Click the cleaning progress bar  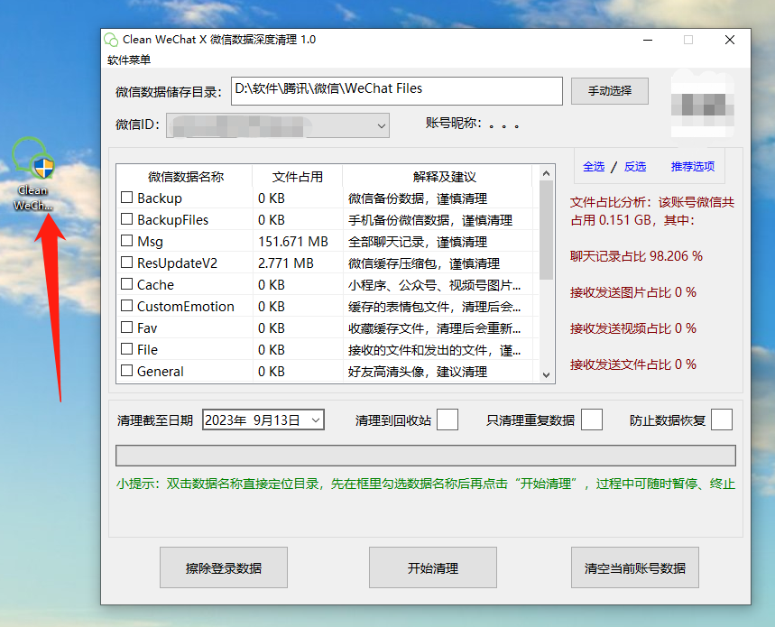pyautogui.click(x=426, y=456)
